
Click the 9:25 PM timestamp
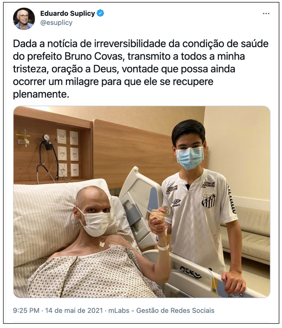tap(26, 311)
